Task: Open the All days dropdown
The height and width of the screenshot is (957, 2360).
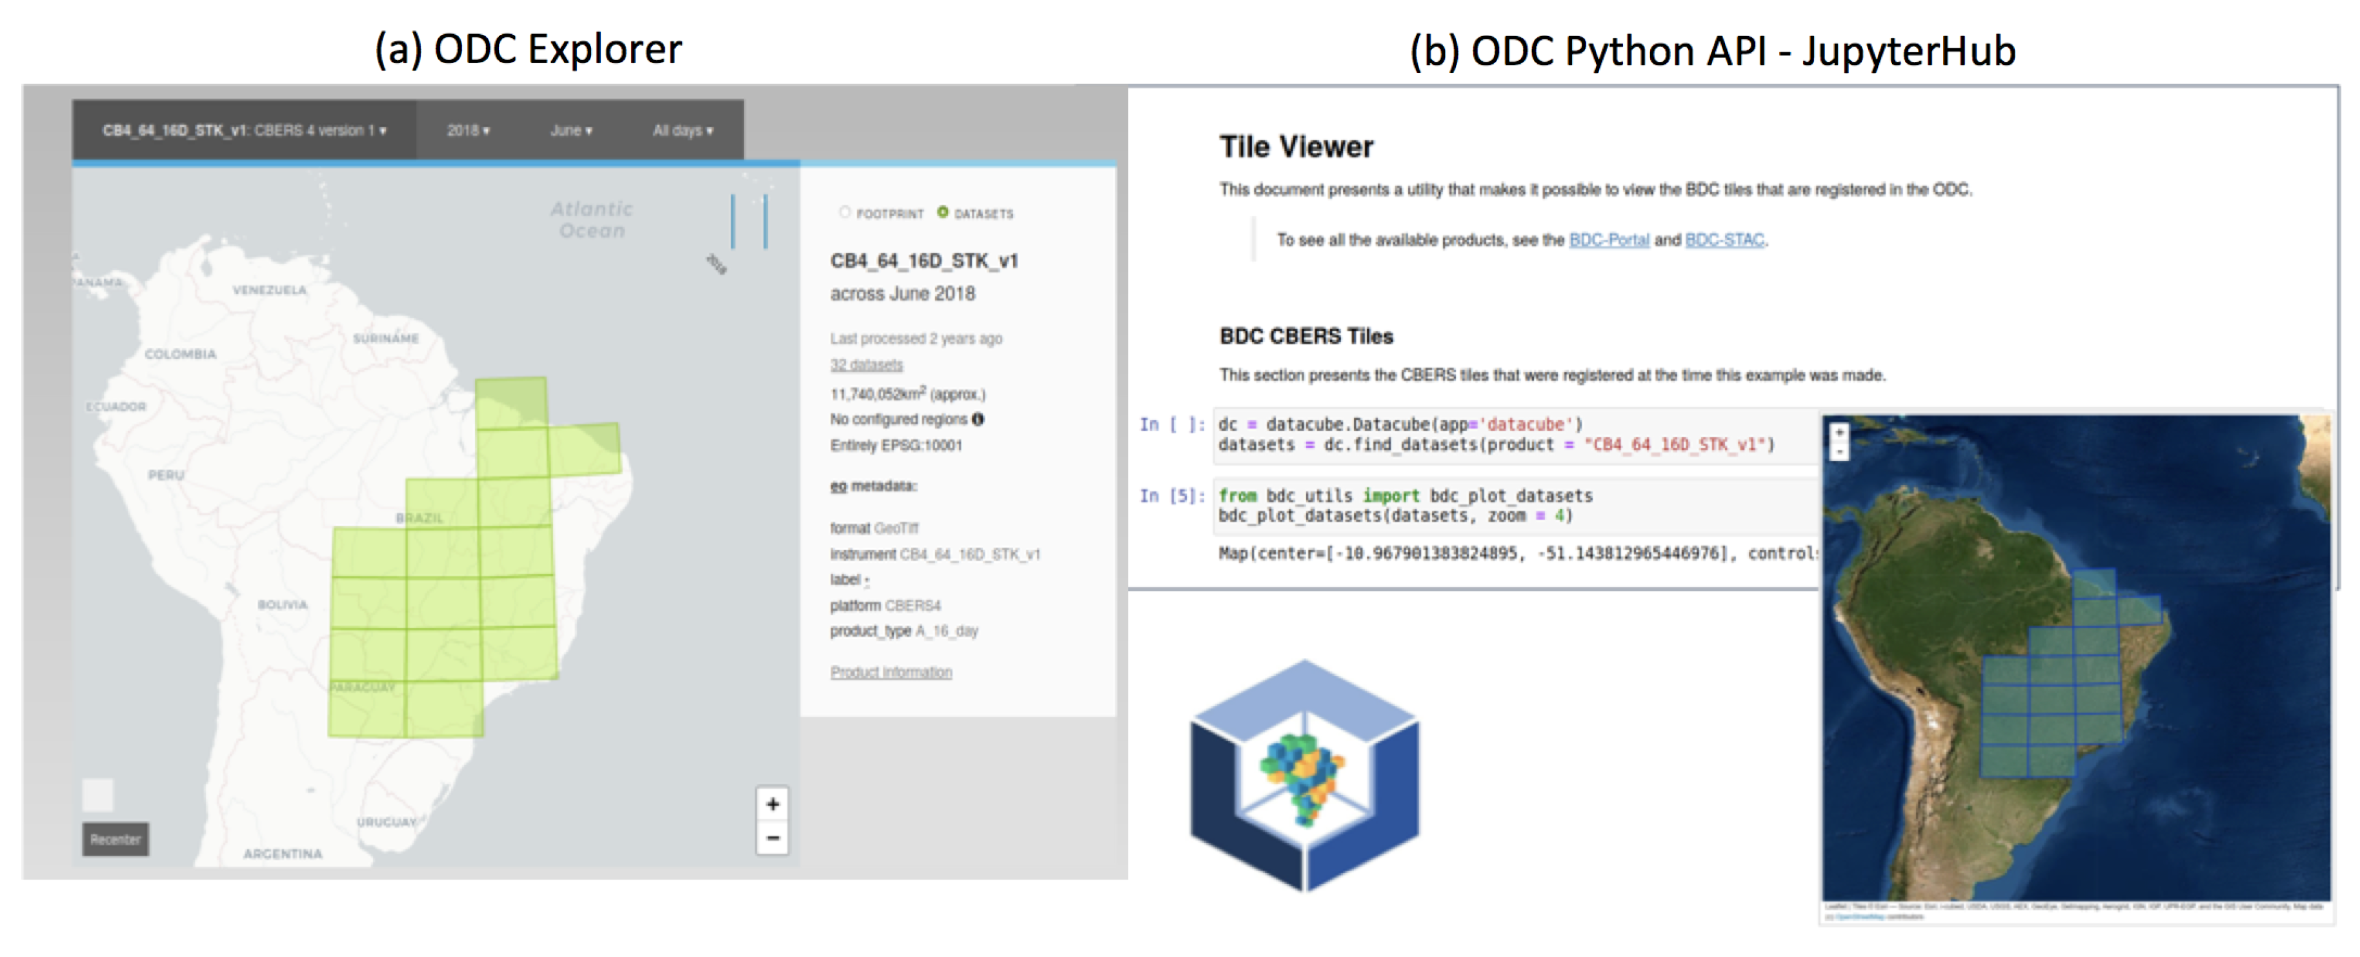Action: [x=683, y=130]
